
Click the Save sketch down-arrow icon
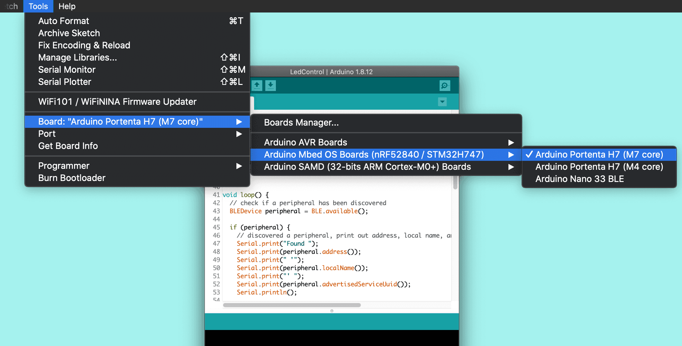(x=270, y=86)
